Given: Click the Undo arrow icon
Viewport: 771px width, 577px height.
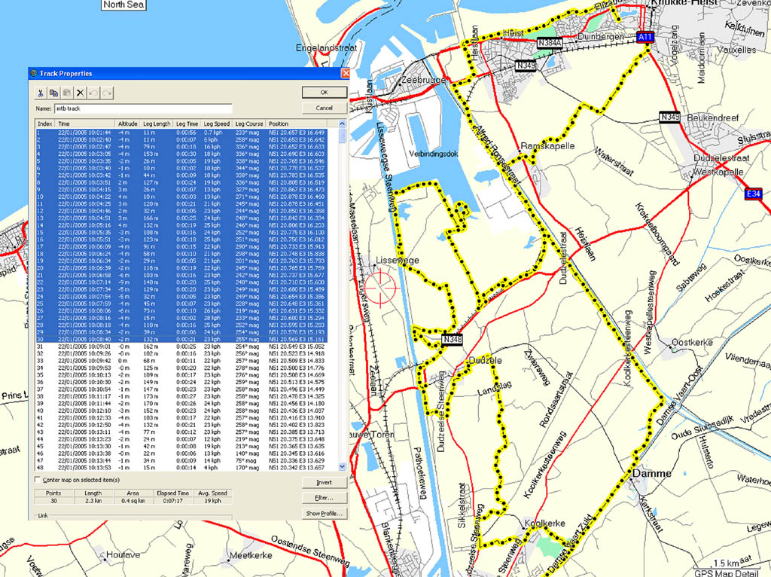Looking at the screenshot, I should [94, 93].
